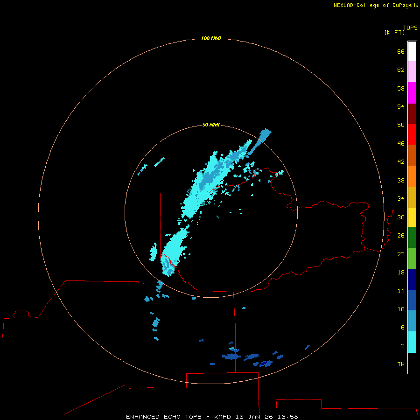This screenshot has height=420, width=420.
Task: Click the 30 value on the legend
Action: click(x=401, y=217)
